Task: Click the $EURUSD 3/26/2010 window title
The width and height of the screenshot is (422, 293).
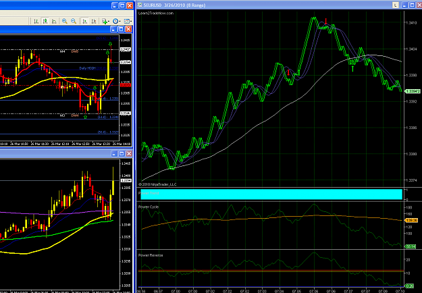Action: pos(174,5)
